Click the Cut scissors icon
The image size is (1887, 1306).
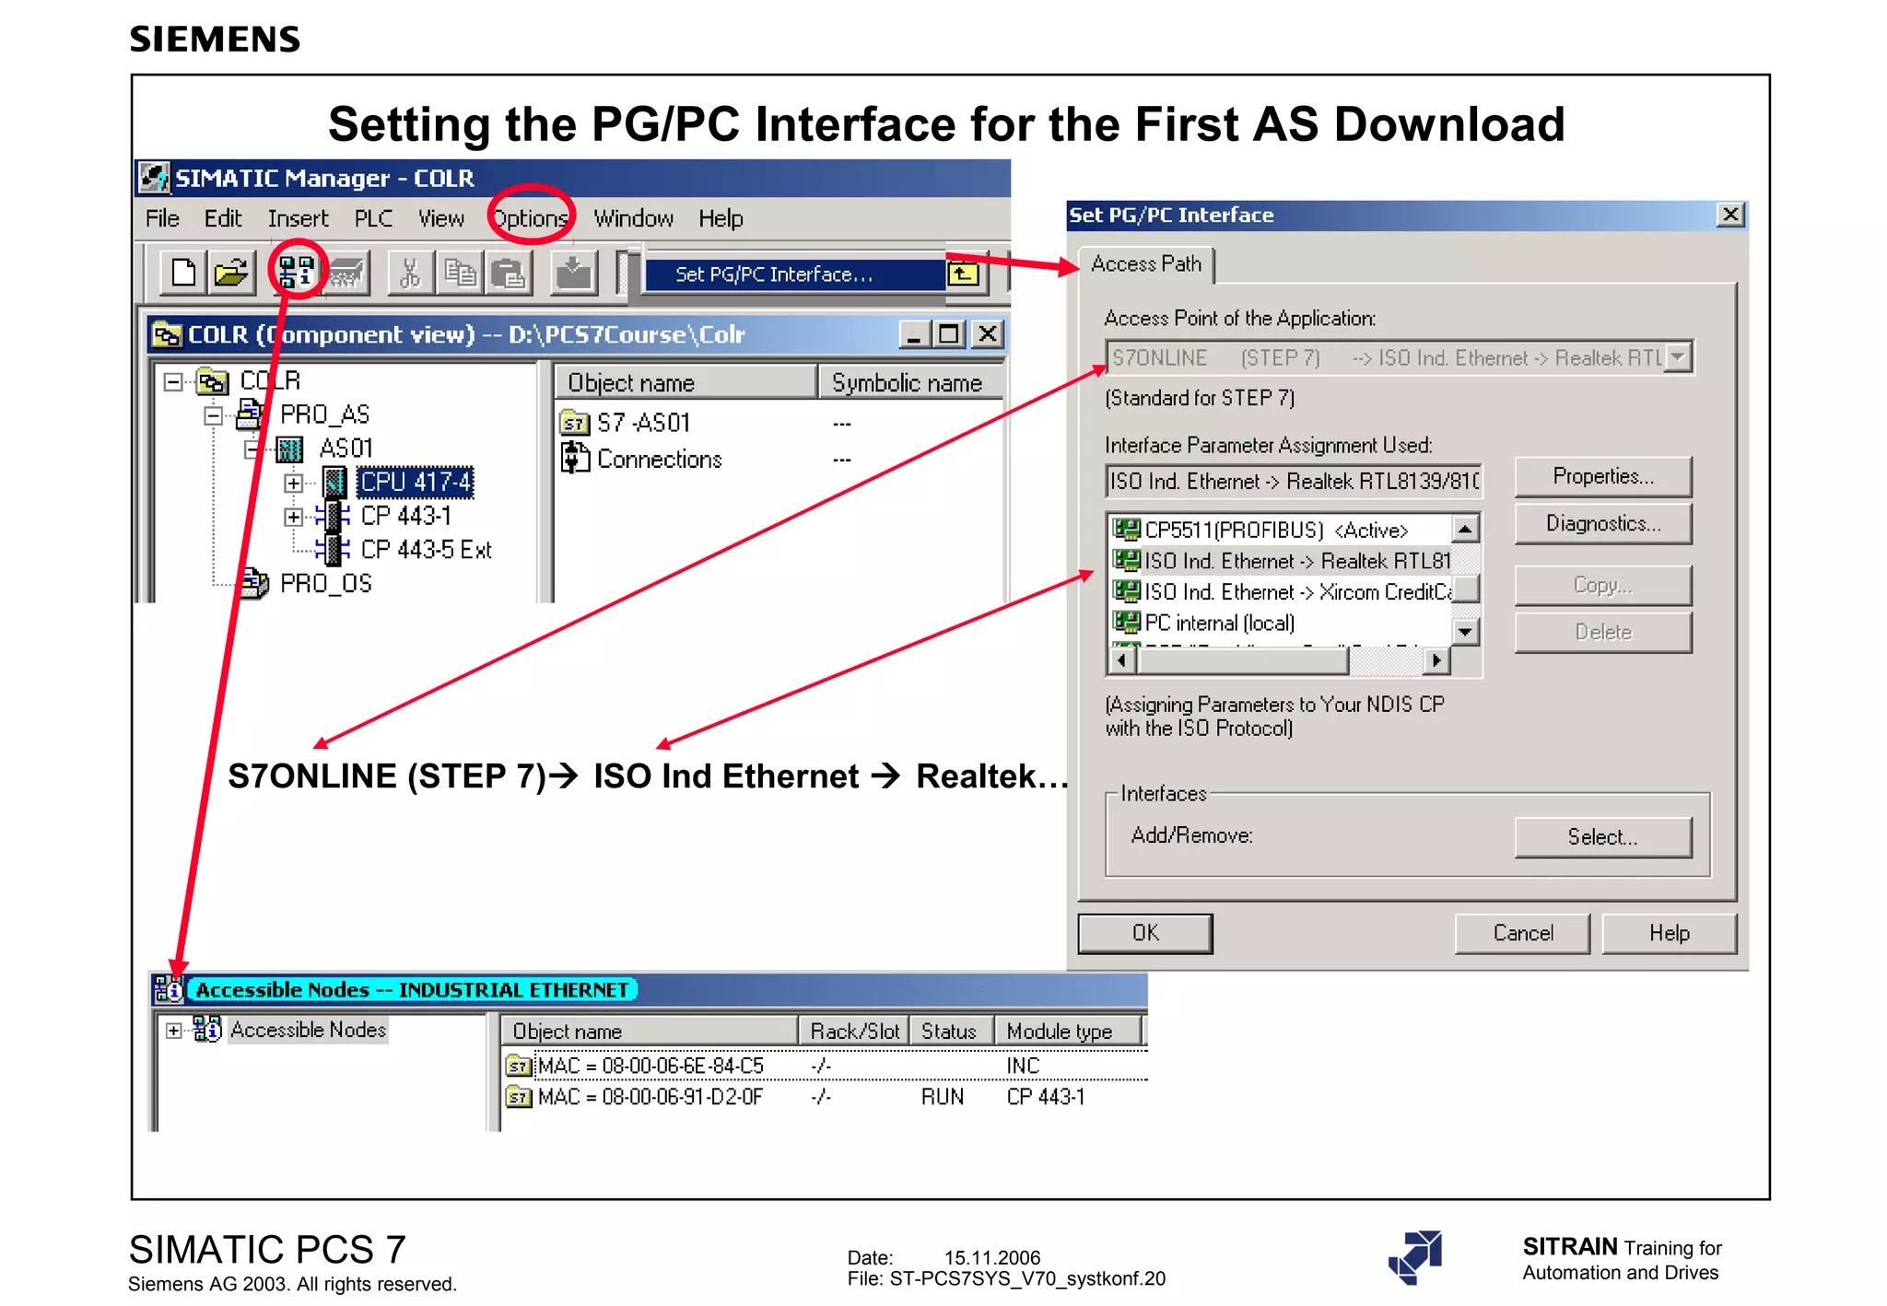411,273
